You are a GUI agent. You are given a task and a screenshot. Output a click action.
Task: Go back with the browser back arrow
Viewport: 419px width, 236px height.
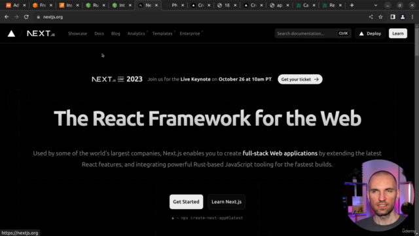[7, 17]
